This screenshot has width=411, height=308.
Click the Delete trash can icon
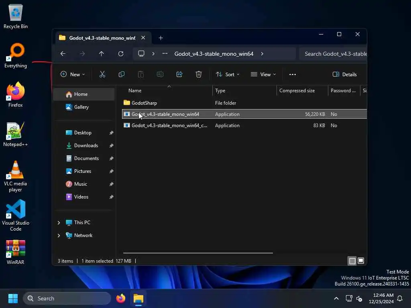pos(199,74)
